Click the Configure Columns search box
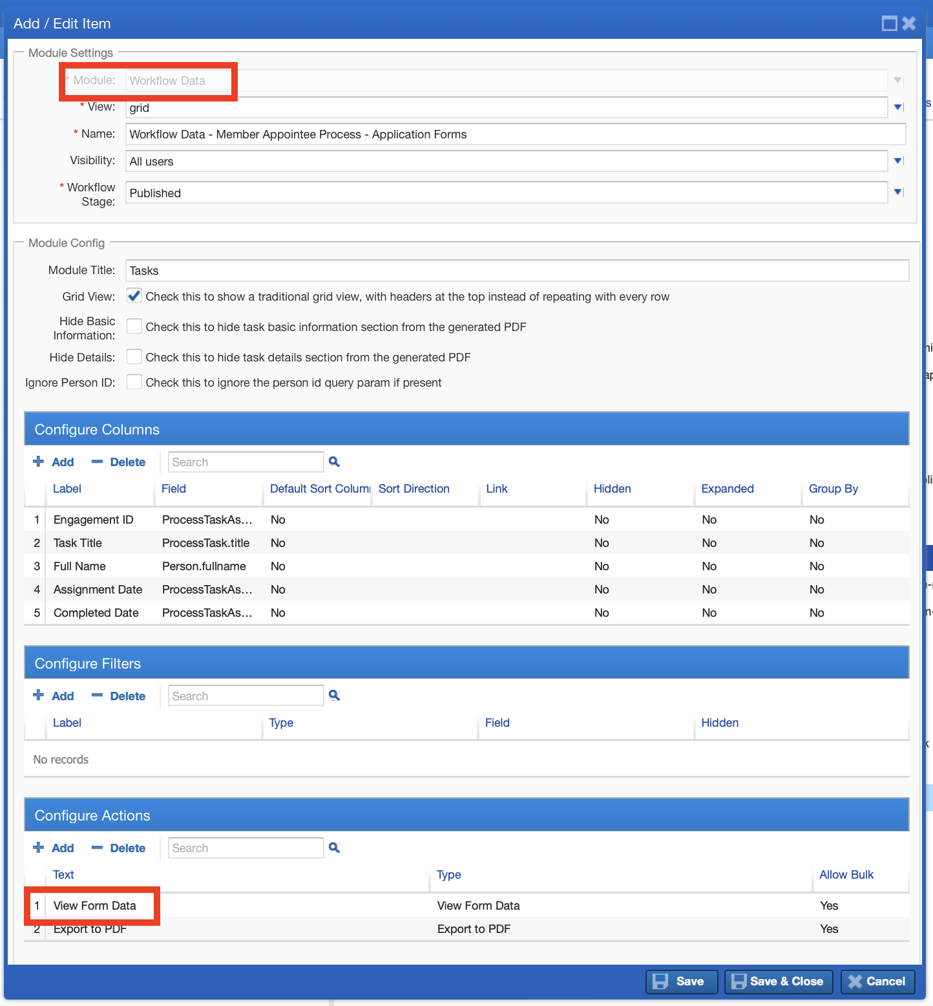This screenshot has height=1006, width=933. 246,462
